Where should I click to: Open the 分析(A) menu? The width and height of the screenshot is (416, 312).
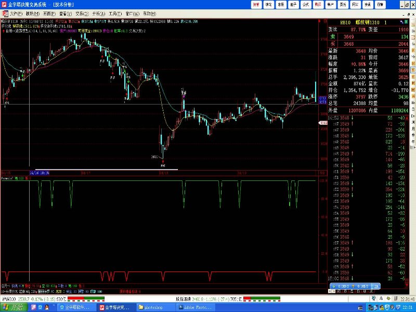(x=97, y=13)
